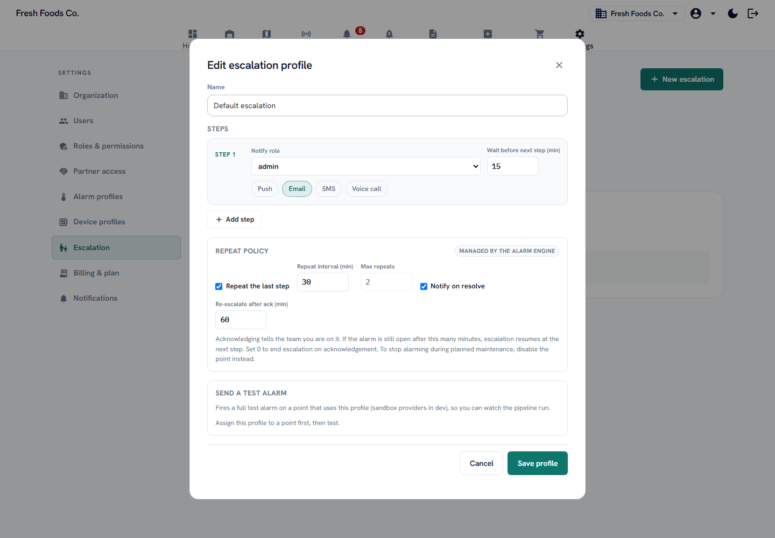
Task: Toggle dark mode with moon icon
Action: pyautogui.click(x=732, y=13)
